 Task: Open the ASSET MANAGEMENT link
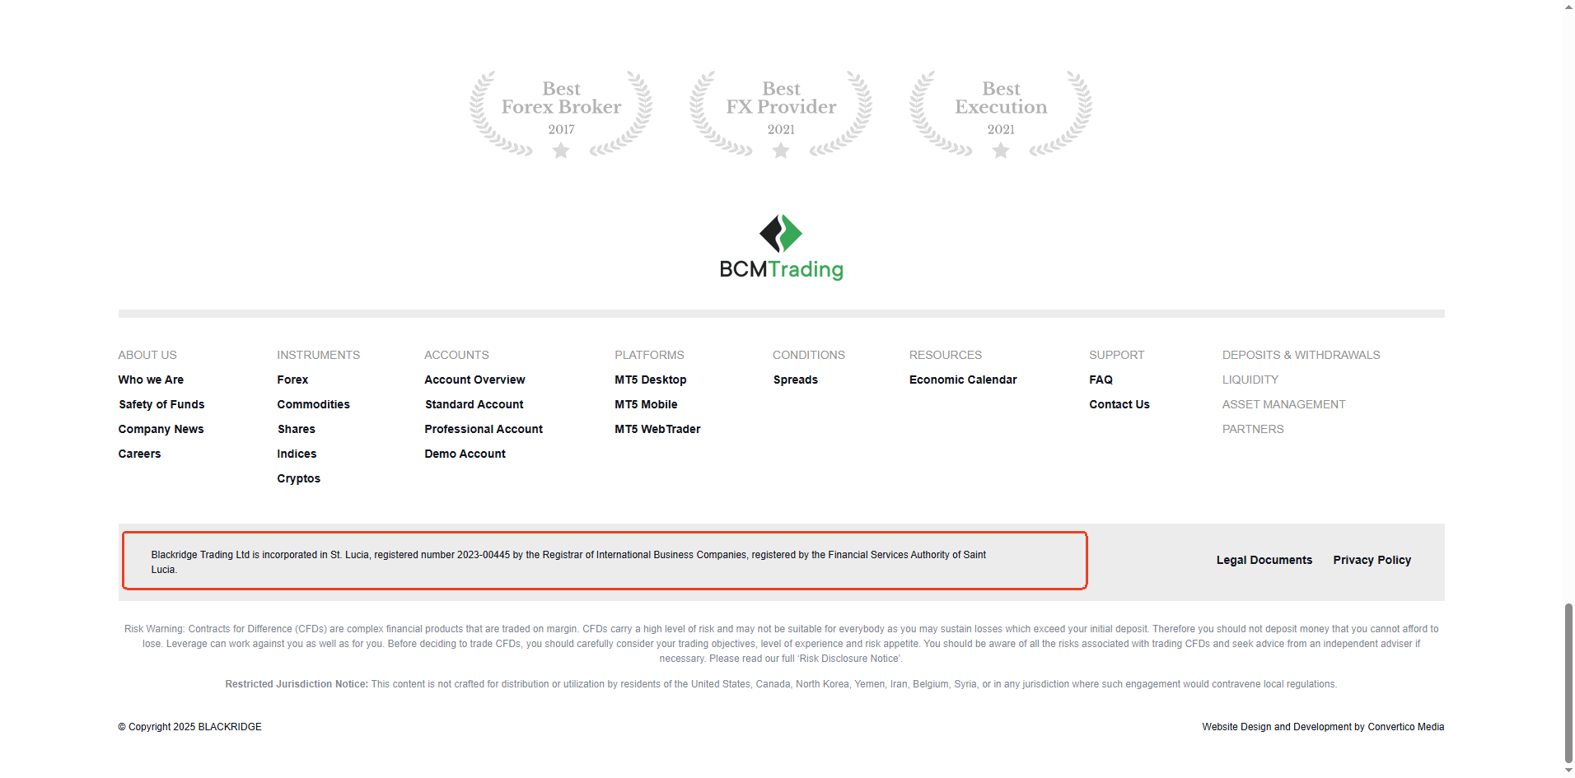tap(1283, 404)
